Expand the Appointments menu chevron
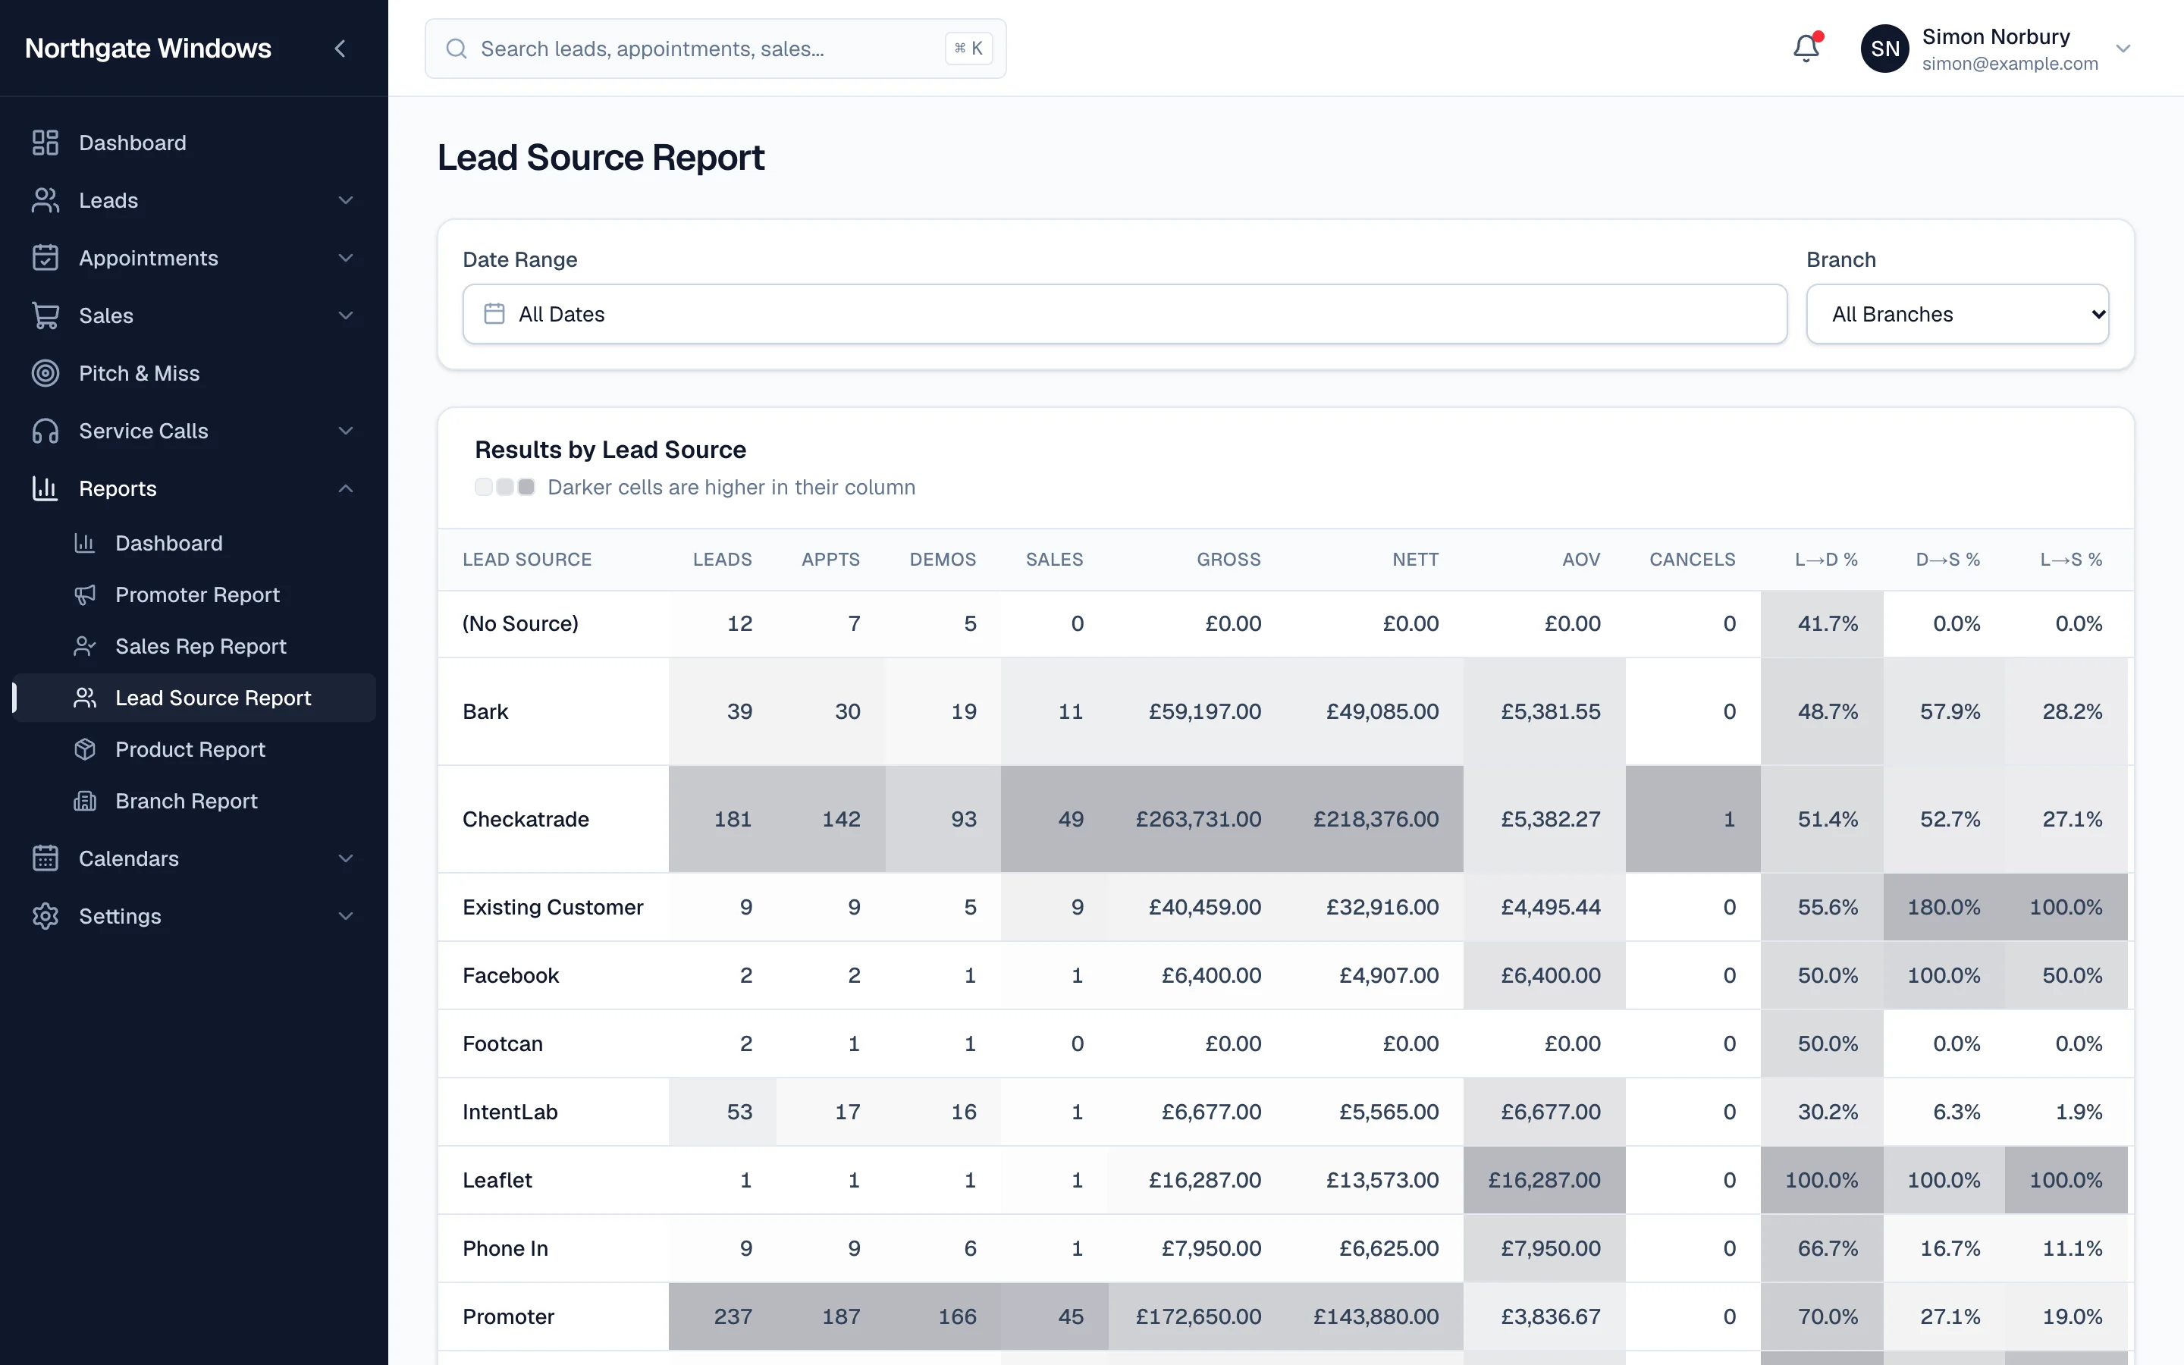 [x=346, y=258]
